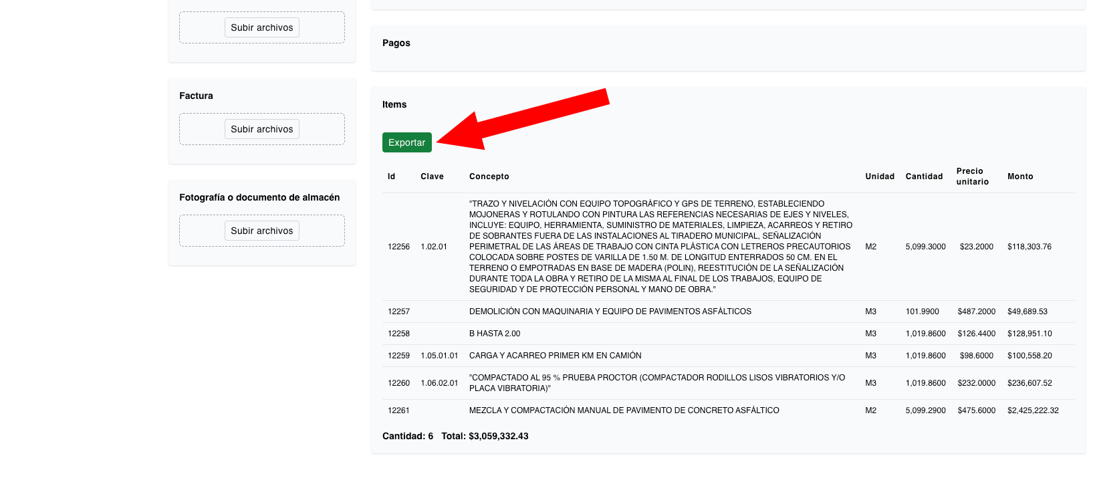Open the Pagos section heading
This screenshot has height=480, width=1093.
[x=396, y=43]
